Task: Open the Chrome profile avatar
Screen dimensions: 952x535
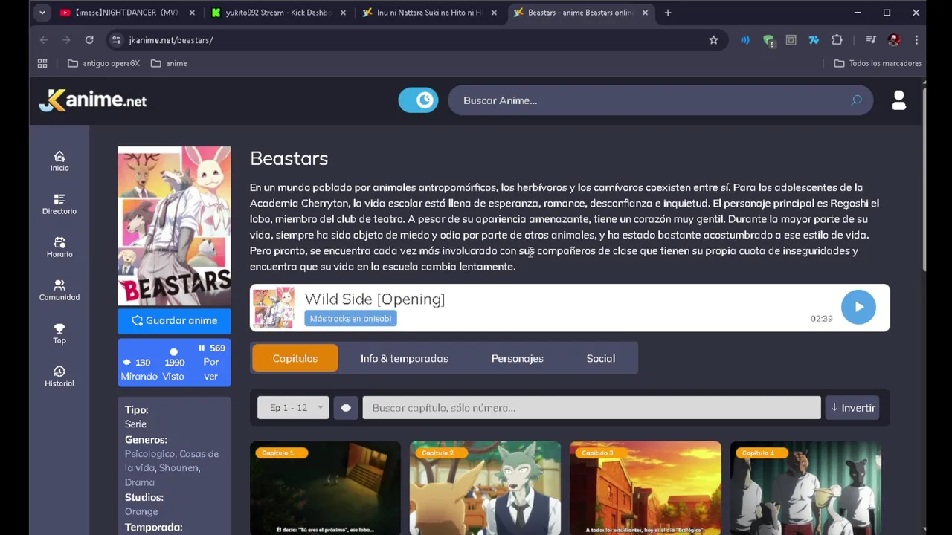Action: pyautogui.click(x=894, y=40)
